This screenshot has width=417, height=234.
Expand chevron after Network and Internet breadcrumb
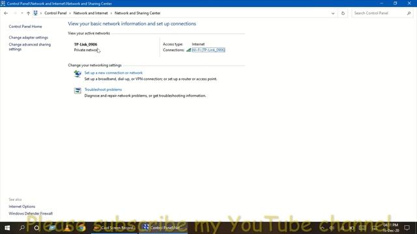pyautogui.click(x=111, y=13)
